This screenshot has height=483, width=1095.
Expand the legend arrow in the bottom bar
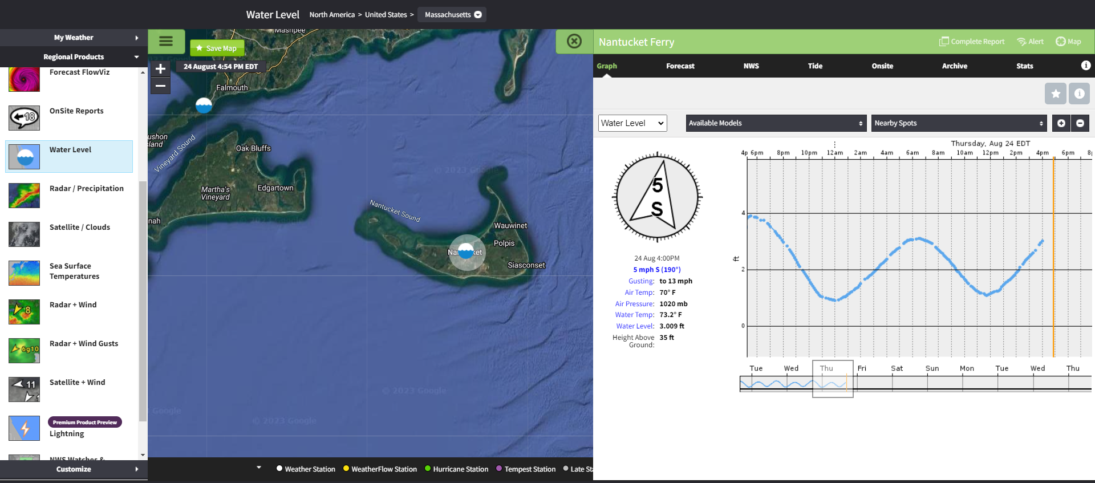coord(259,468)
